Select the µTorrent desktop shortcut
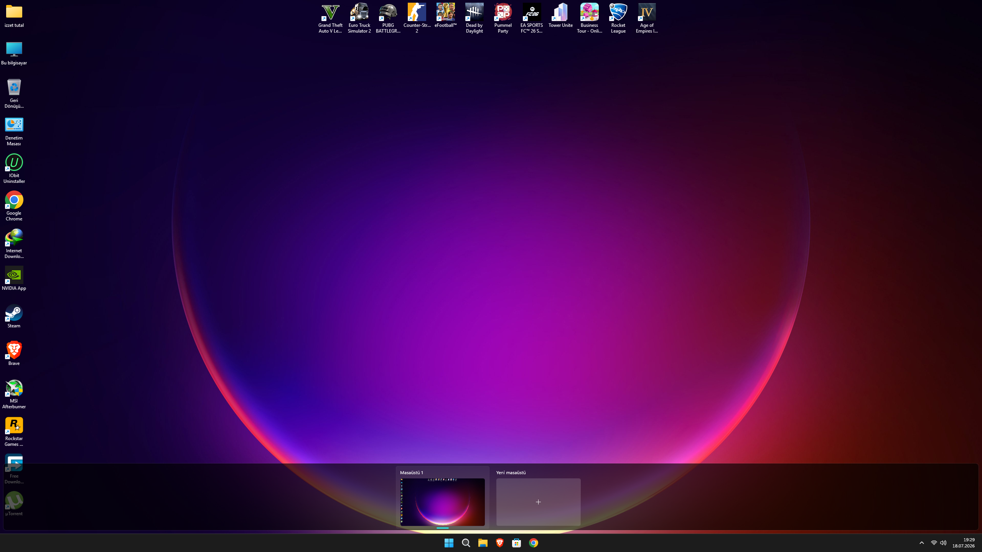 click(14, 504)
